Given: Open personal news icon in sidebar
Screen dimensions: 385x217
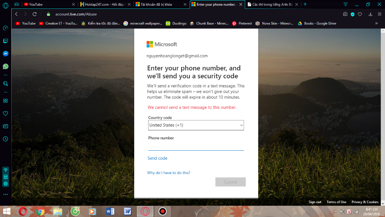Looking at the screenshot, I should (x=5, y=126).
